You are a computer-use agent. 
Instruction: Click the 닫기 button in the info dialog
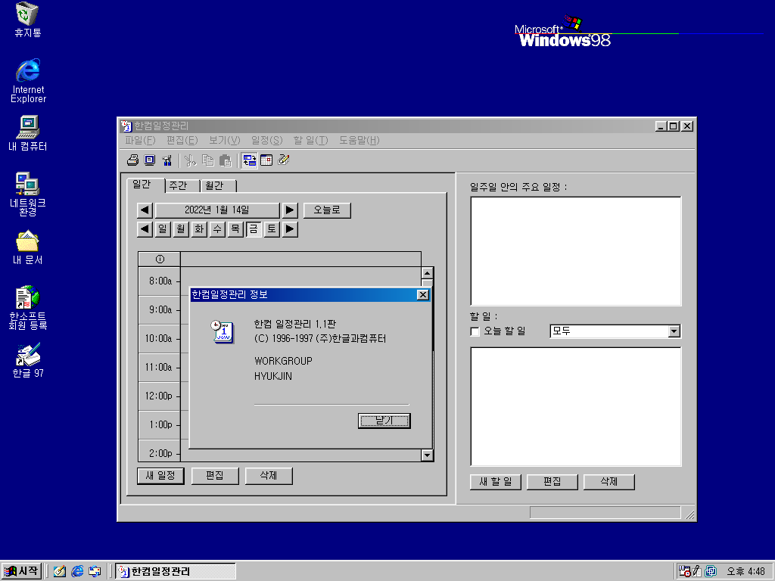[384, 421]
